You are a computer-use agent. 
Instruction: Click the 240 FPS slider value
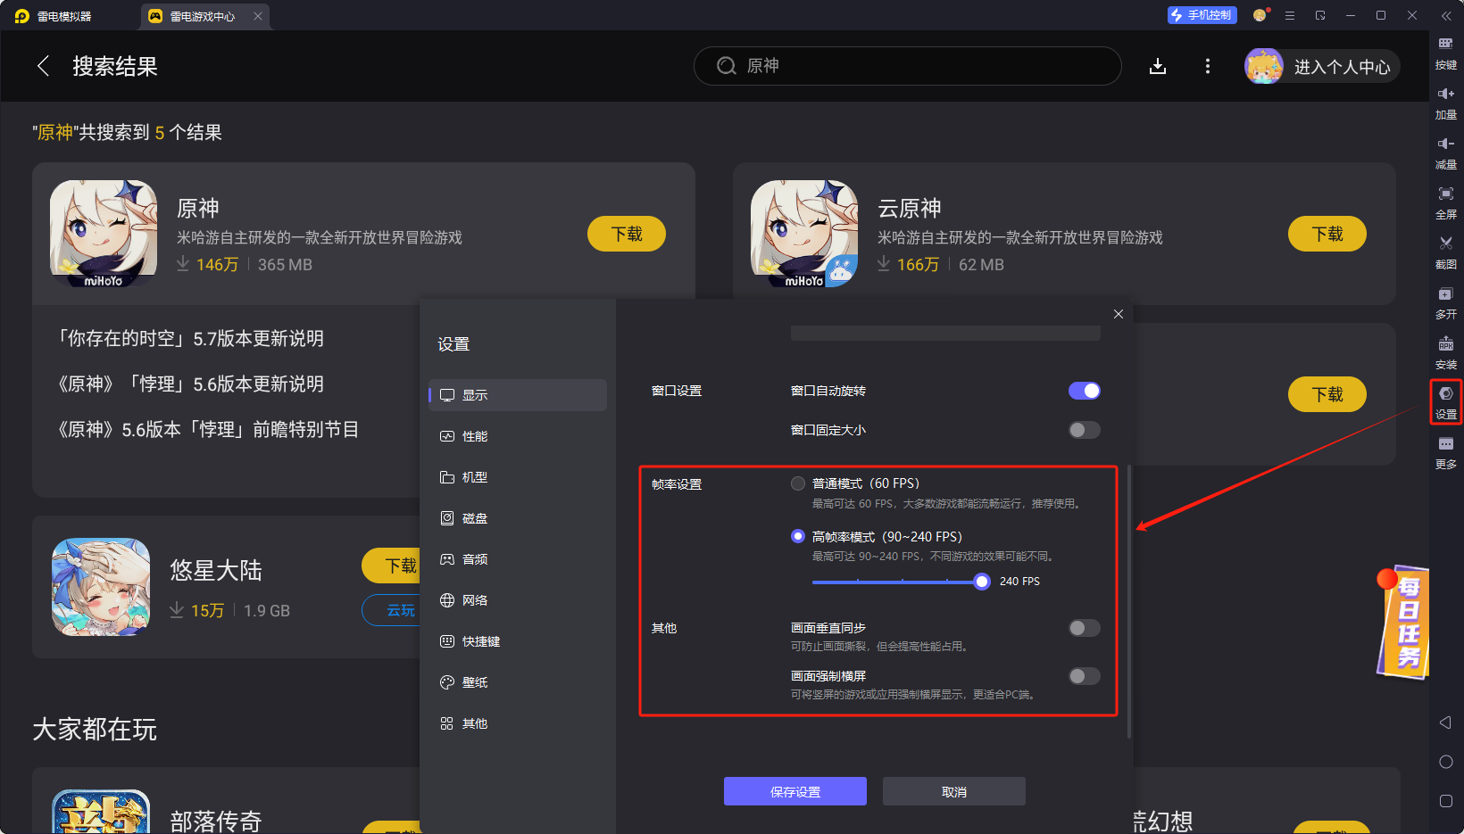pos(1019,582)
